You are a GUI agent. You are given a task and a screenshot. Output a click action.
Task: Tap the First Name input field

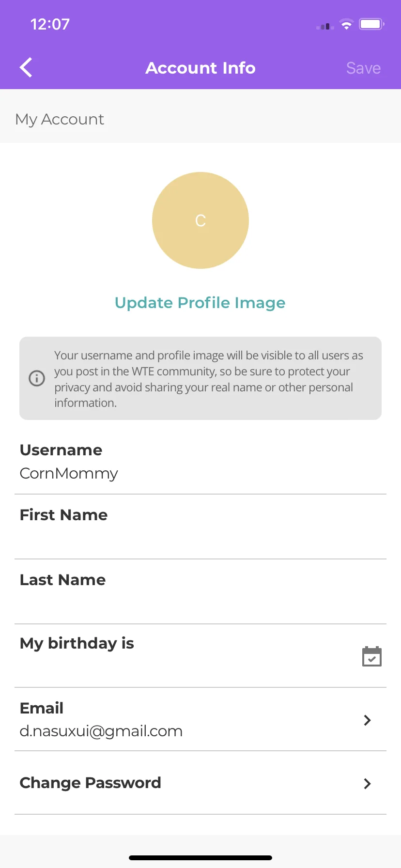pos(200,527)
